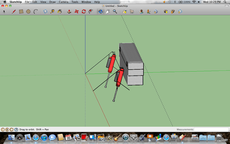Click the first round status bar icon
Image resolution: width=230 pixels, height=144 pixels.
point(3,129)
